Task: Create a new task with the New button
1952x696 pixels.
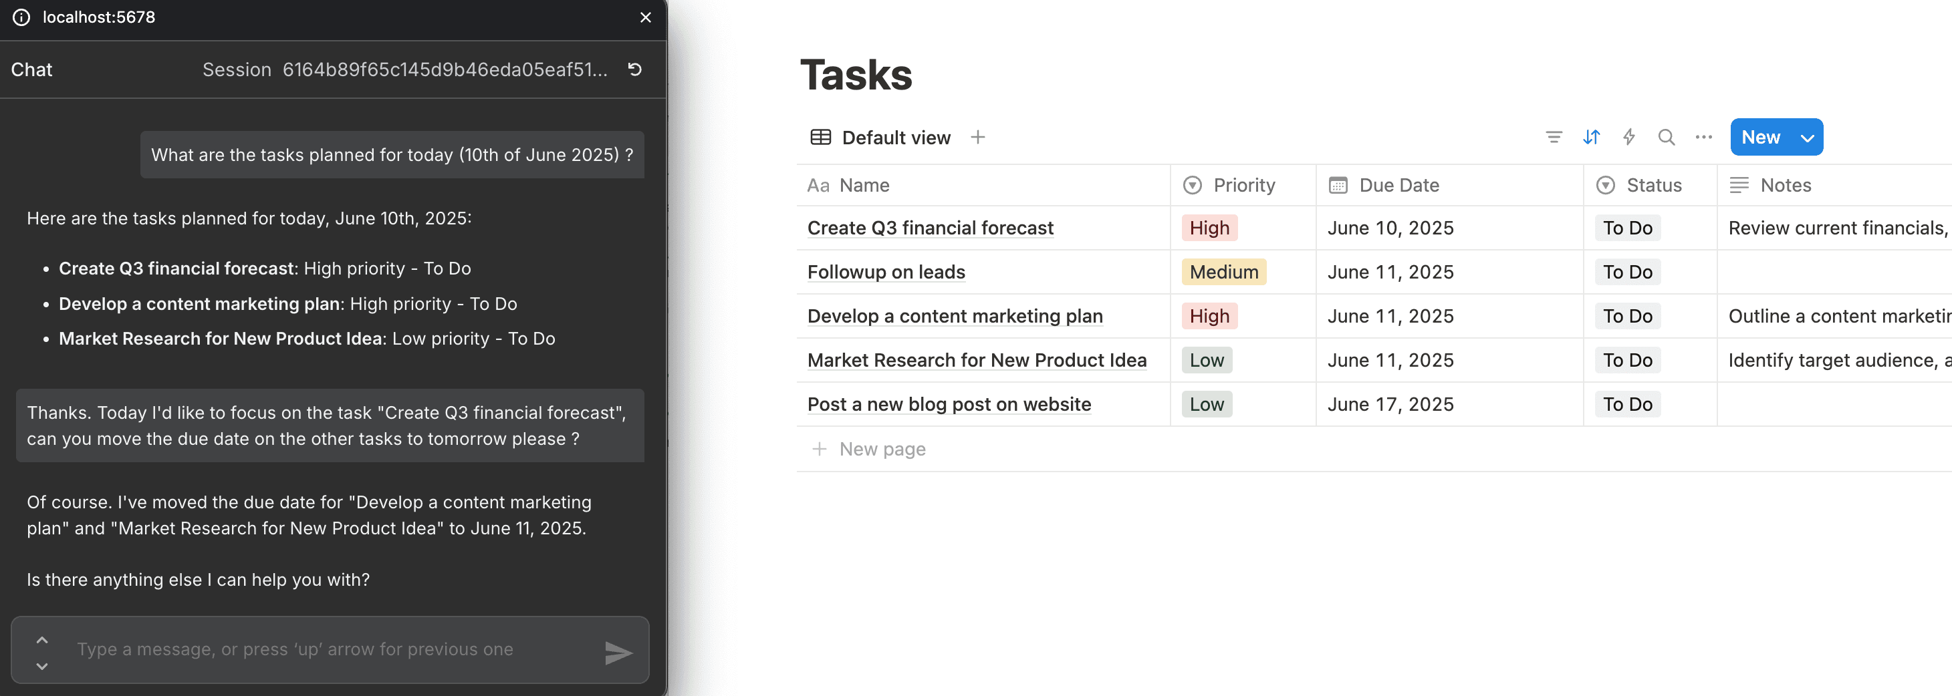Action: (x=1760, y=138)
